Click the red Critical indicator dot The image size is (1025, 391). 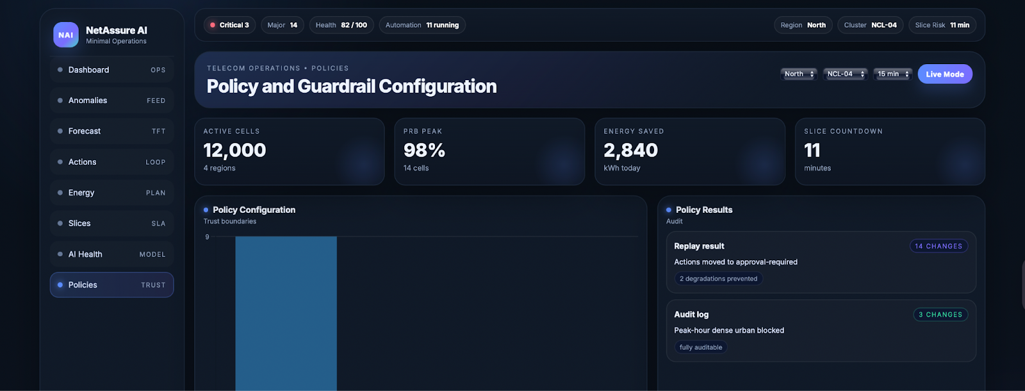tap(213, 25)
